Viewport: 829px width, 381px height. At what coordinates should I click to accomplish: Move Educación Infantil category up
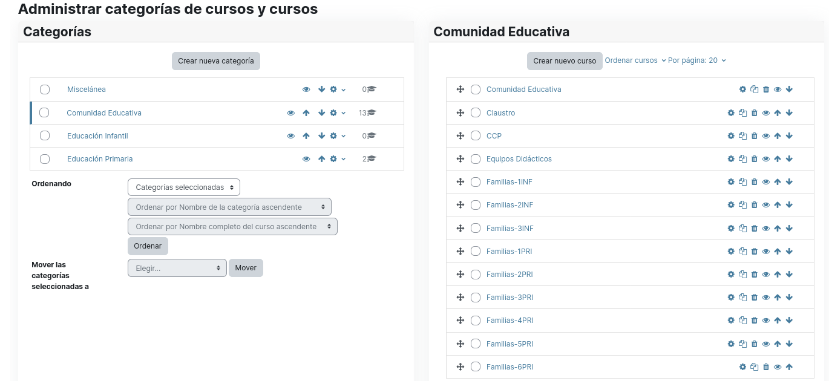point(306,136)
